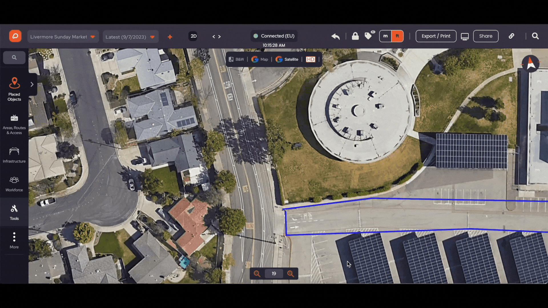Open the More options menu
Screen dimensions: 548x308
(14, 241)
